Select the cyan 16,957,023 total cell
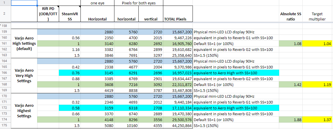 178,73
